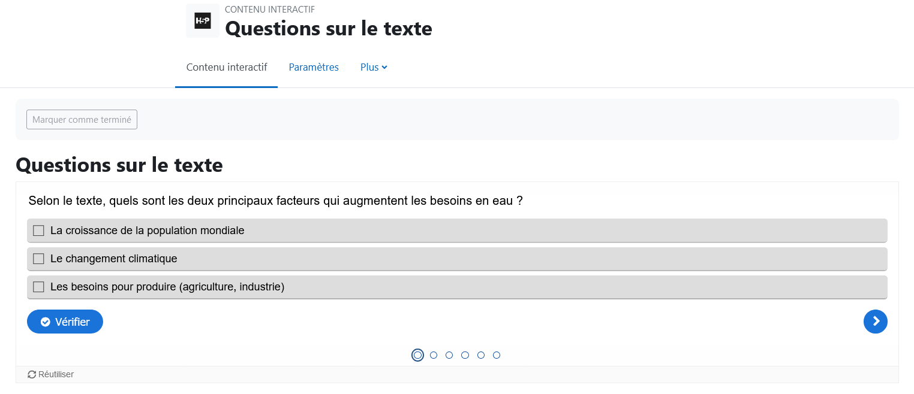Click the Réutiliser refresh icon
The height and width of the screenshot is (394, 914).
click(32, 374)
